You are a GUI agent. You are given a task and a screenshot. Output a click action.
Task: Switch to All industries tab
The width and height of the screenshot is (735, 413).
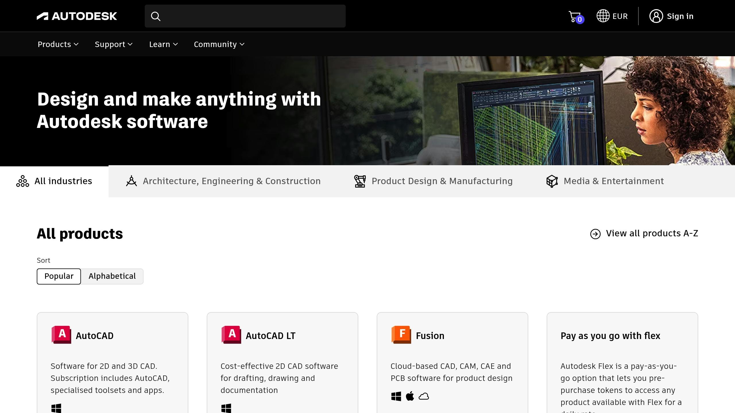pos(54,181)
